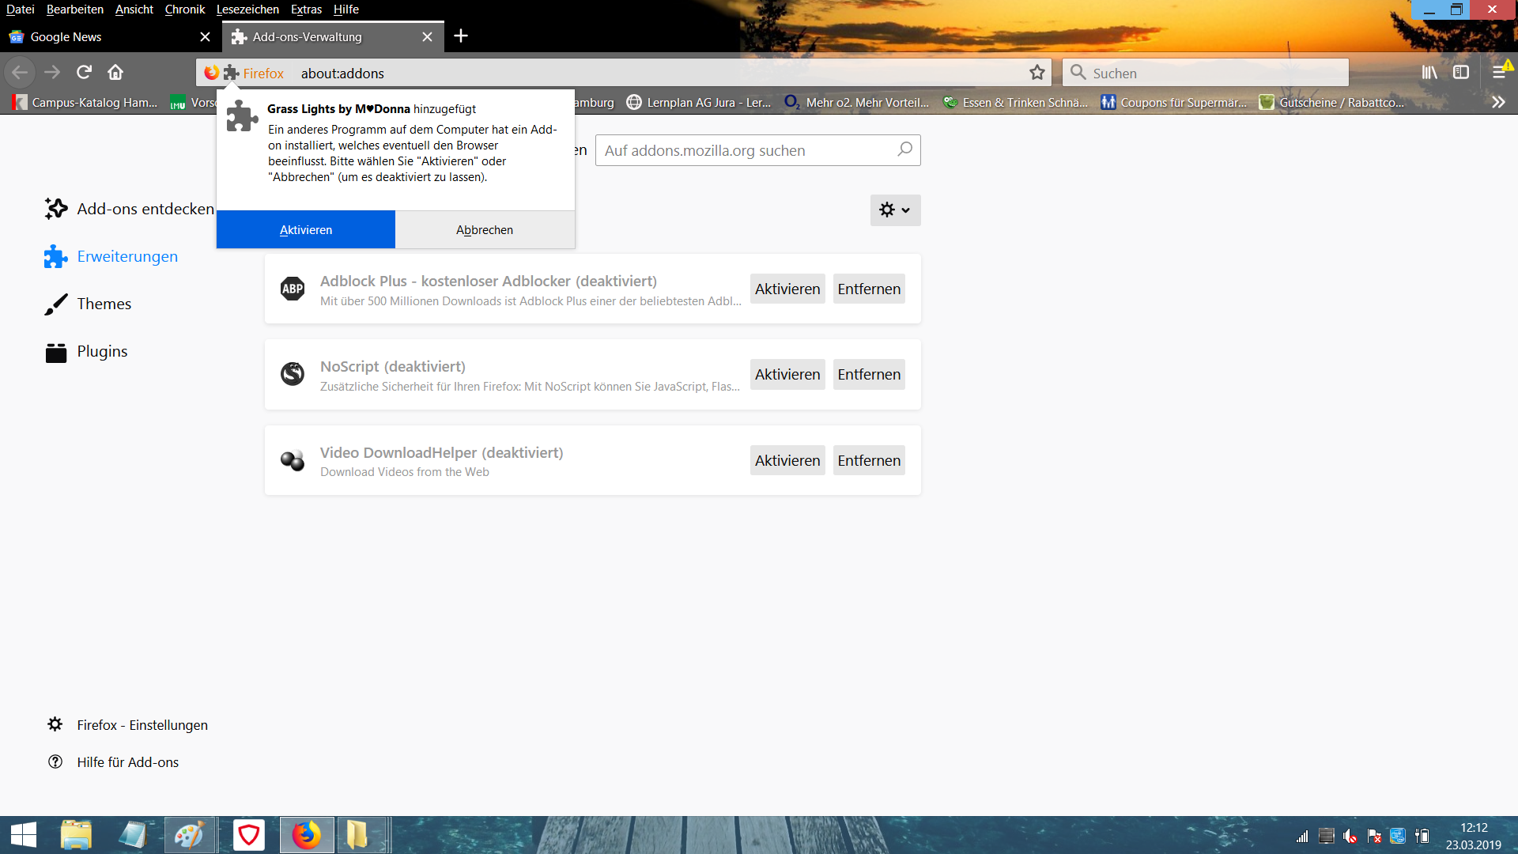Image resolution: width=1518 pixels, height=854 pixels.
Task: Reload the current page
Action: pos(84,73)
